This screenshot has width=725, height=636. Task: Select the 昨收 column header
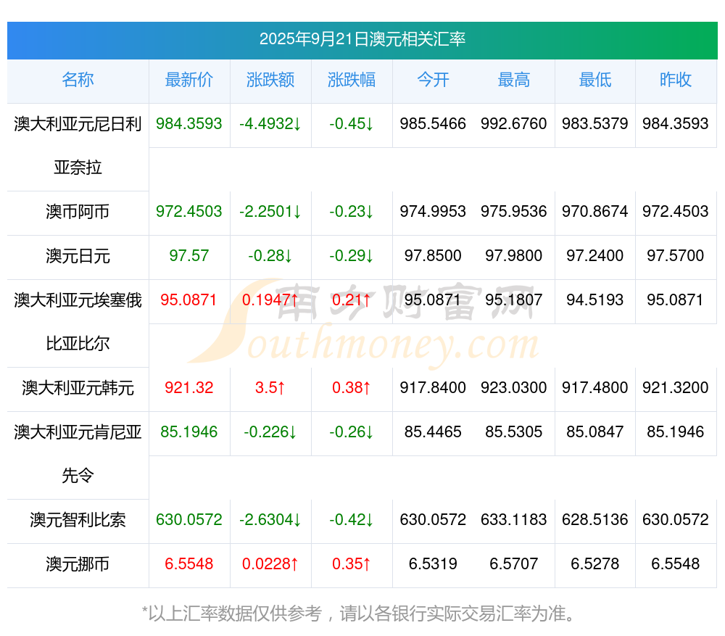(x=676, y=80)
